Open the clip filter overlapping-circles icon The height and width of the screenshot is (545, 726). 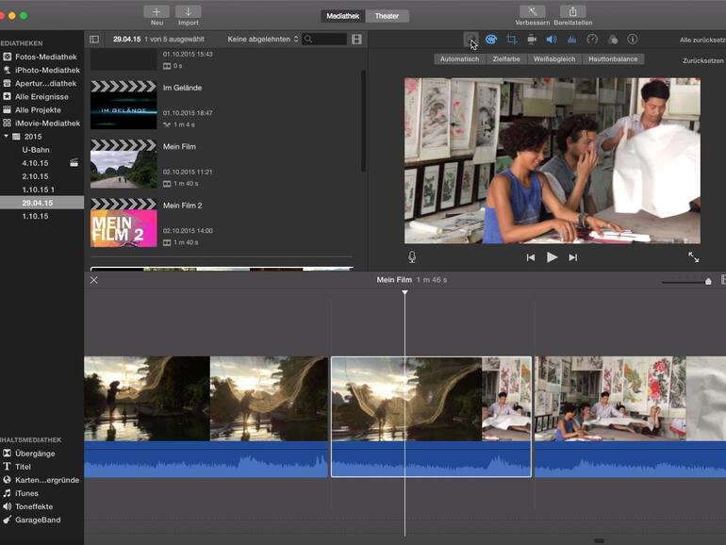point(612,40)
